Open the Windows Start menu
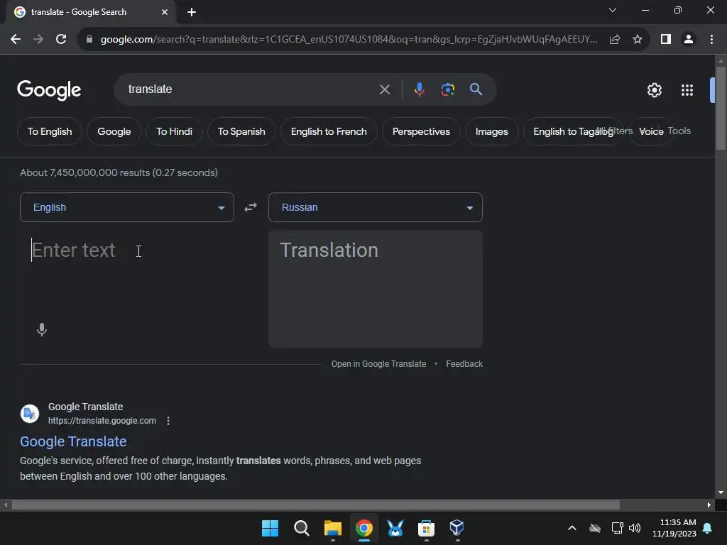Screen dimensions: 727x545 pyautogui.click(x=270, y=528)
